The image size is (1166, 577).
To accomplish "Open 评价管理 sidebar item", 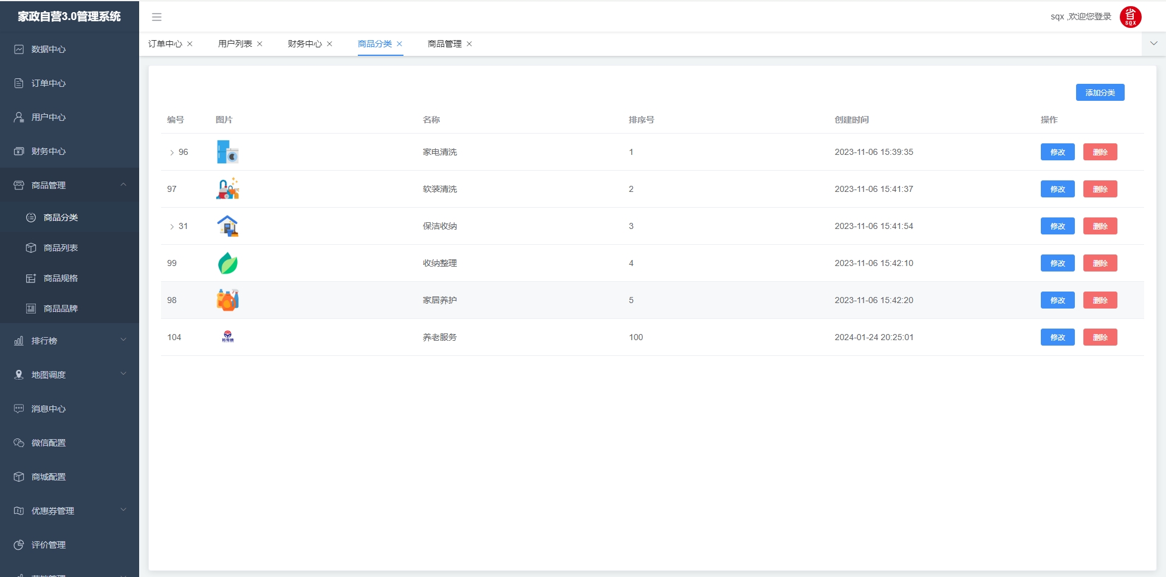I will (49, 545).
